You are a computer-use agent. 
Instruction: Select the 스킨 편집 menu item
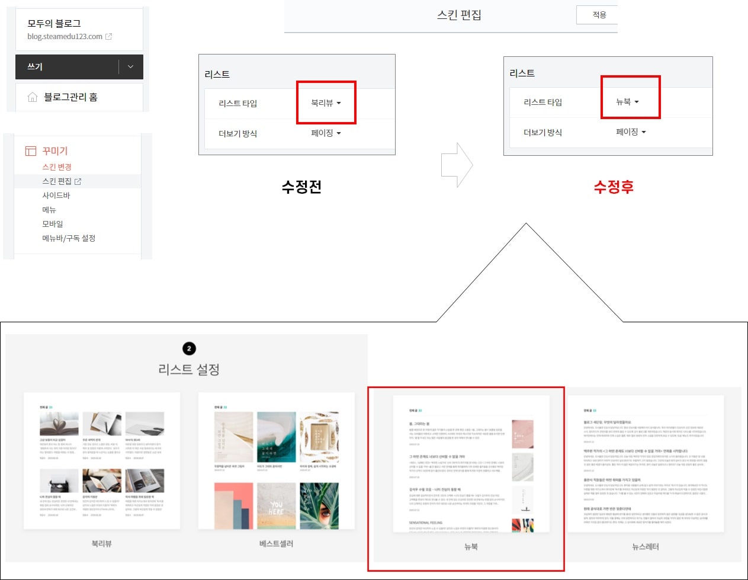59,181
